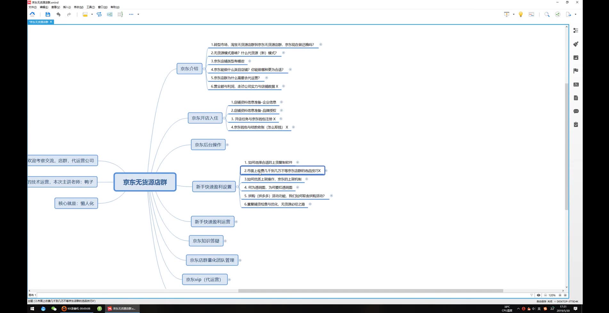Screen dimensions: 609x313
Task: Click the vertical canvas scrollbar
Action: point(566,146)
